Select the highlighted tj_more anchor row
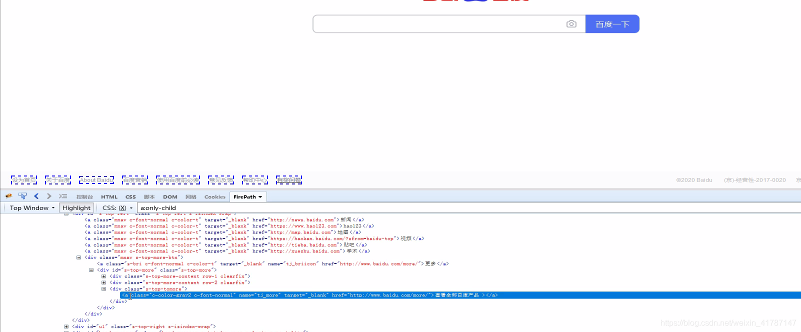The width and height of the screenshot is (801, 332). 460,295
